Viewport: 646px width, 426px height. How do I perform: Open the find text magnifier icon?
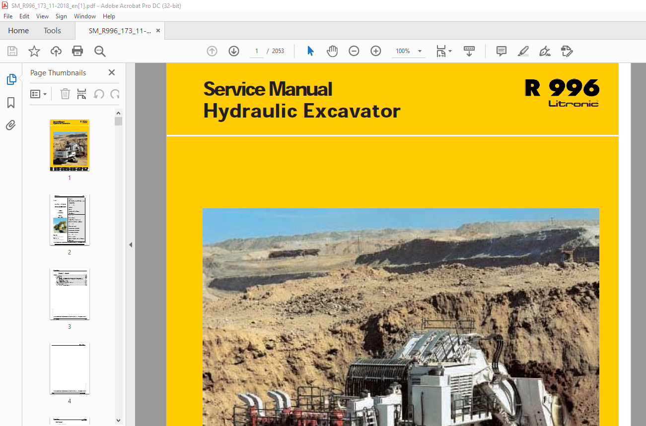tap(100, 51)
